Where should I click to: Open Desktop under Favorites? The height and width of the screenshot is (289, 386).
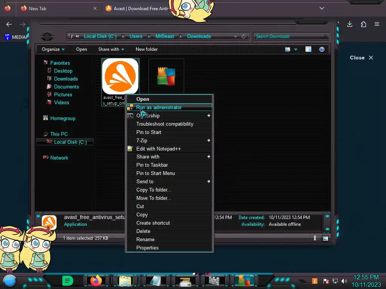(x=63, y=71)
